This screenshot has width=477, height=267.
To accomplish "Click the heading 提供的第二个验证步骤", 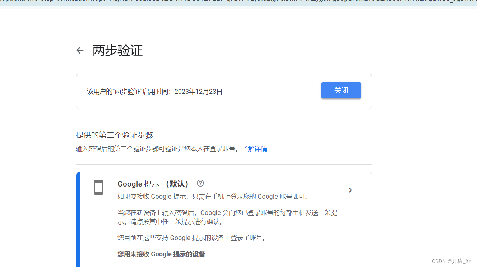I will coord(115,135).
